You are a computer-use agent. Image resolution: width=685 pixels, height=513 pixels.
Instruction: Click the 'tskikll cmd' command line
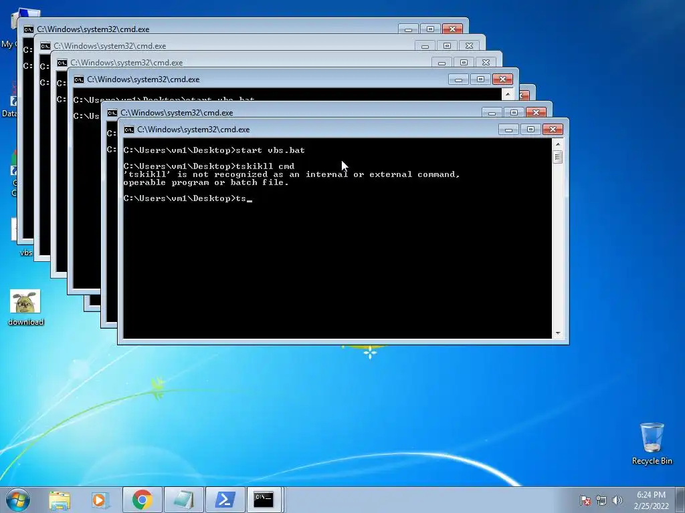click(209, 166)
